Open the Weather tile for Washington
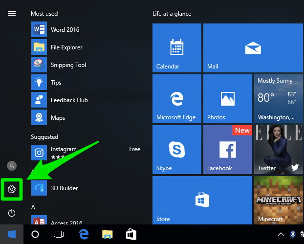 coord(279,99)
